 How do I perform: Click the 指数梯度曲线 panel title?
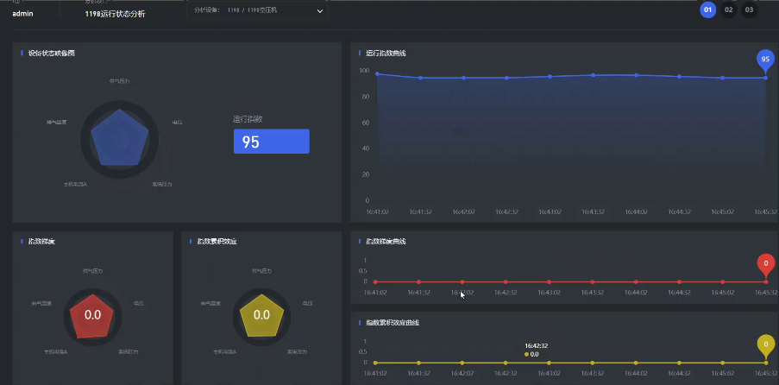[x=386, y=241]
